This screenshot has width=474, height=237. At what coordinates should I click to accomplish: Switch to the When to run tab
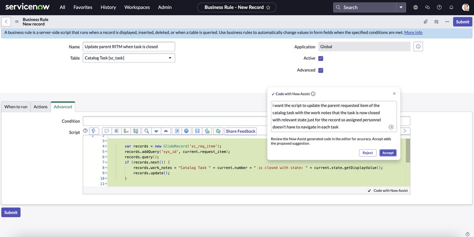(16, 107)
